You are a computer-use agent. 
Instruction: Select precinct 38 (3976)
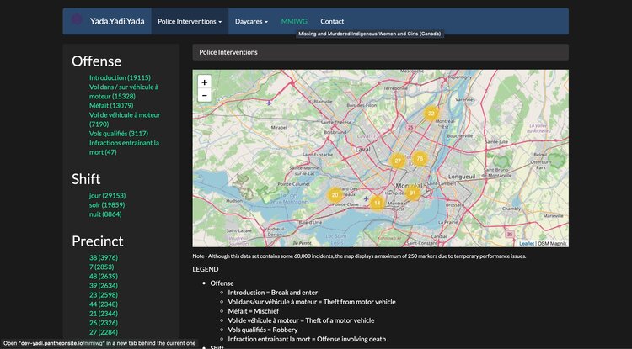104,257
